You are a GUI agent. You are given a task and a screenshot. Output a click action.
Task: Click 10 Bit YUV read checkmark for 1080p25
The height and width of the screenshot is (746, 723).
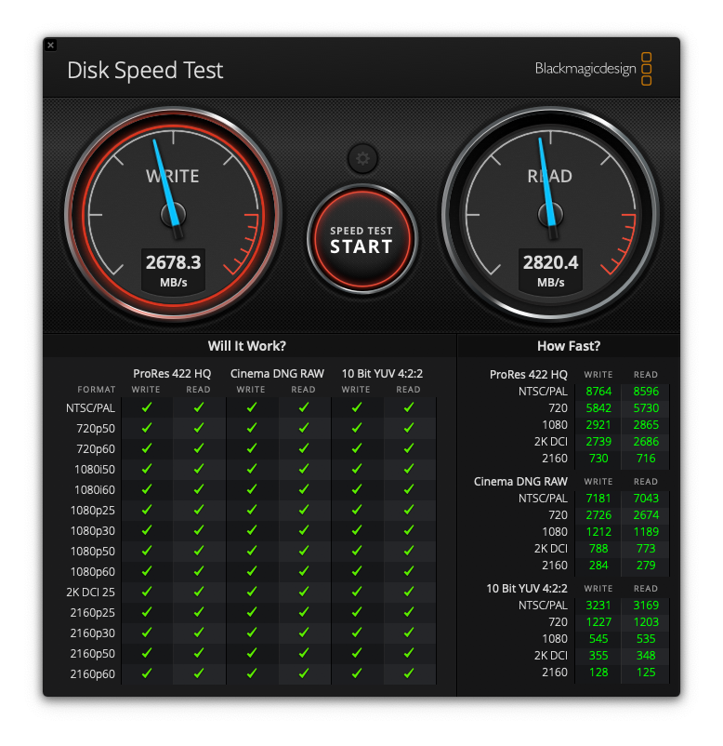click(x=409, y=510)
